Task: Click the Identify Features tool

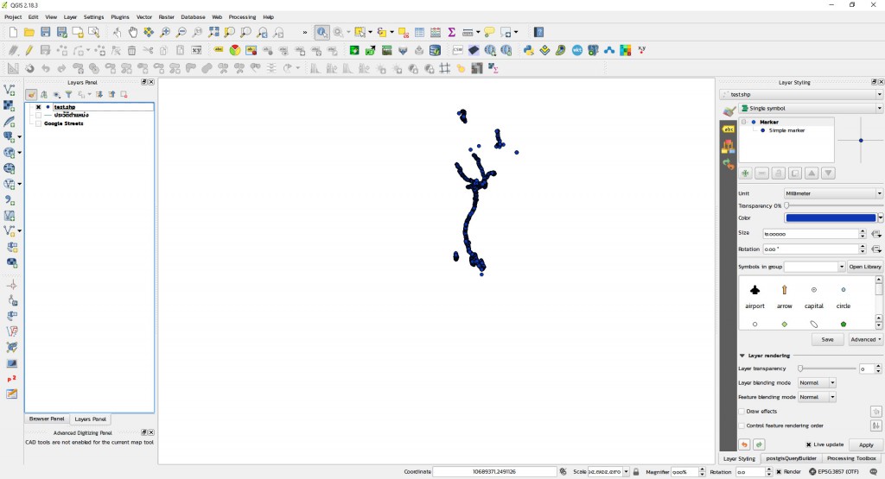Action: pos(322,32)
